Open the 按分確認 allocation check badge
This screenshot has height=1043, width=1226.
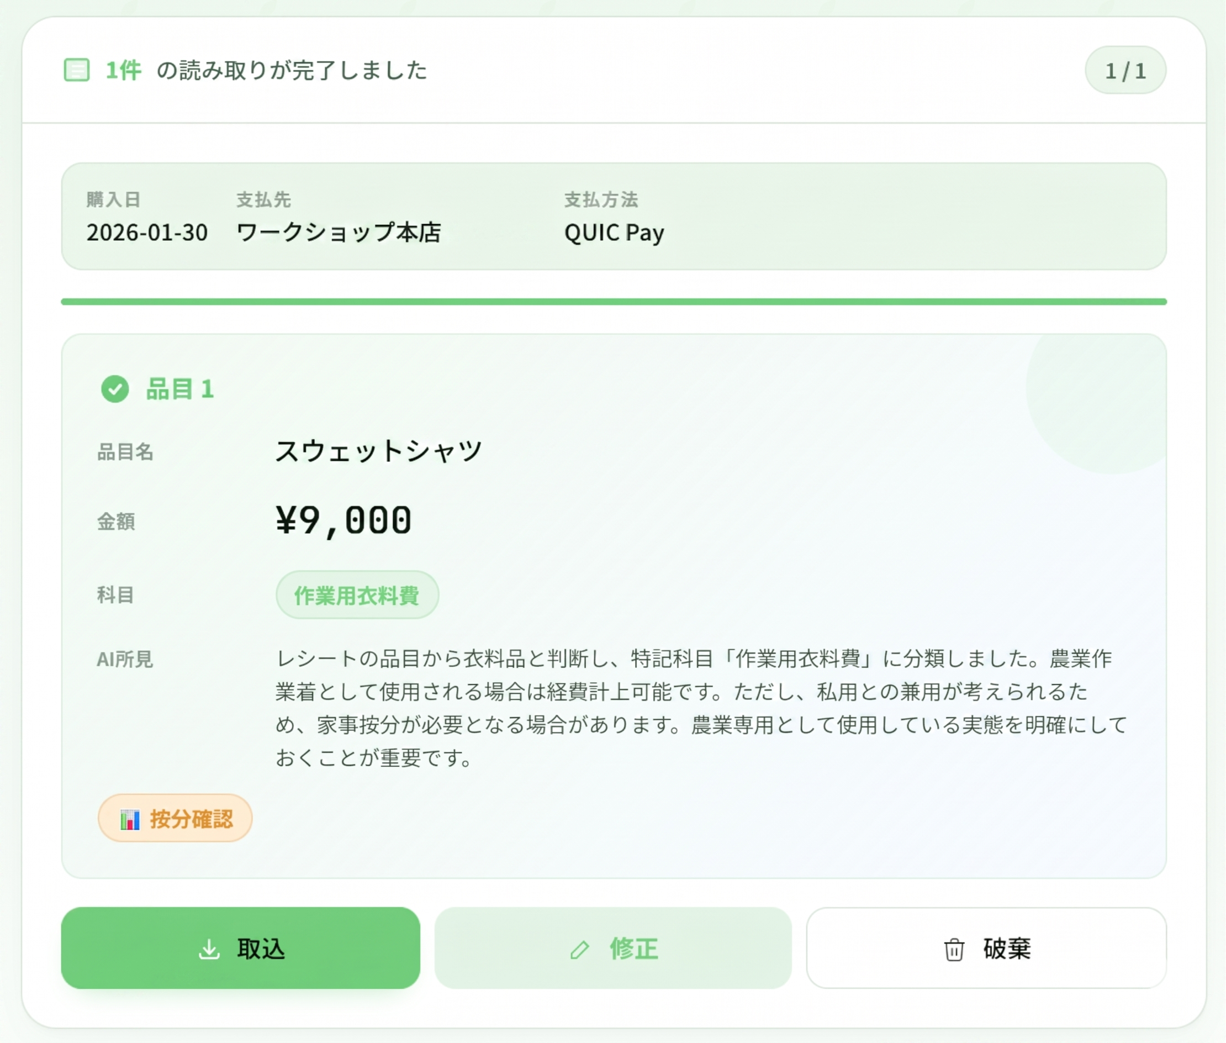(x=175, y=818)
